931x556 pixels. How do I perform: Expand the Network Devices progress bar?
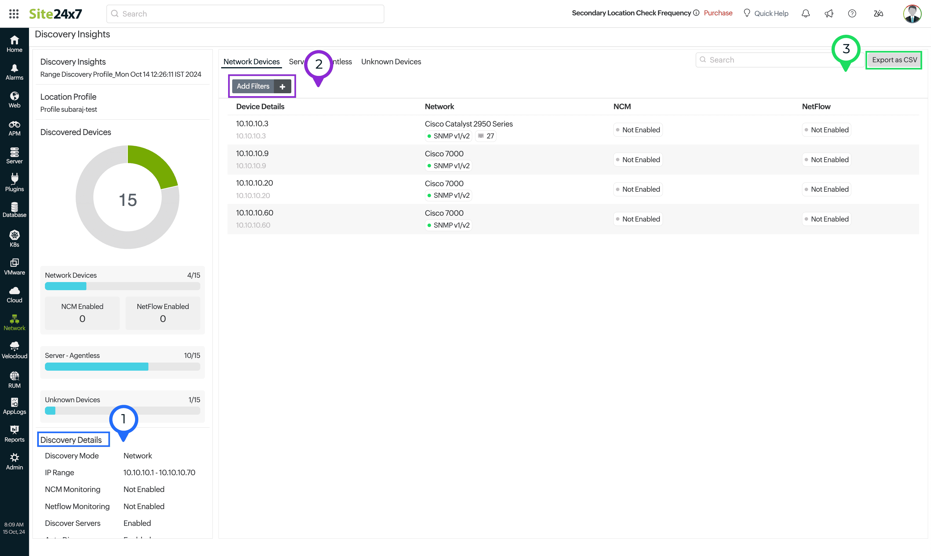click(x=123, y=286)
